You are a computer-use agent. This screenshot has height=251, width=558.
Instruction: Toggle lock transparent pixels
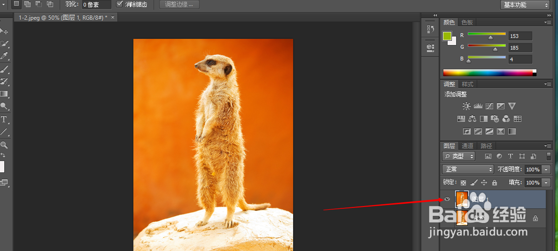463,183
